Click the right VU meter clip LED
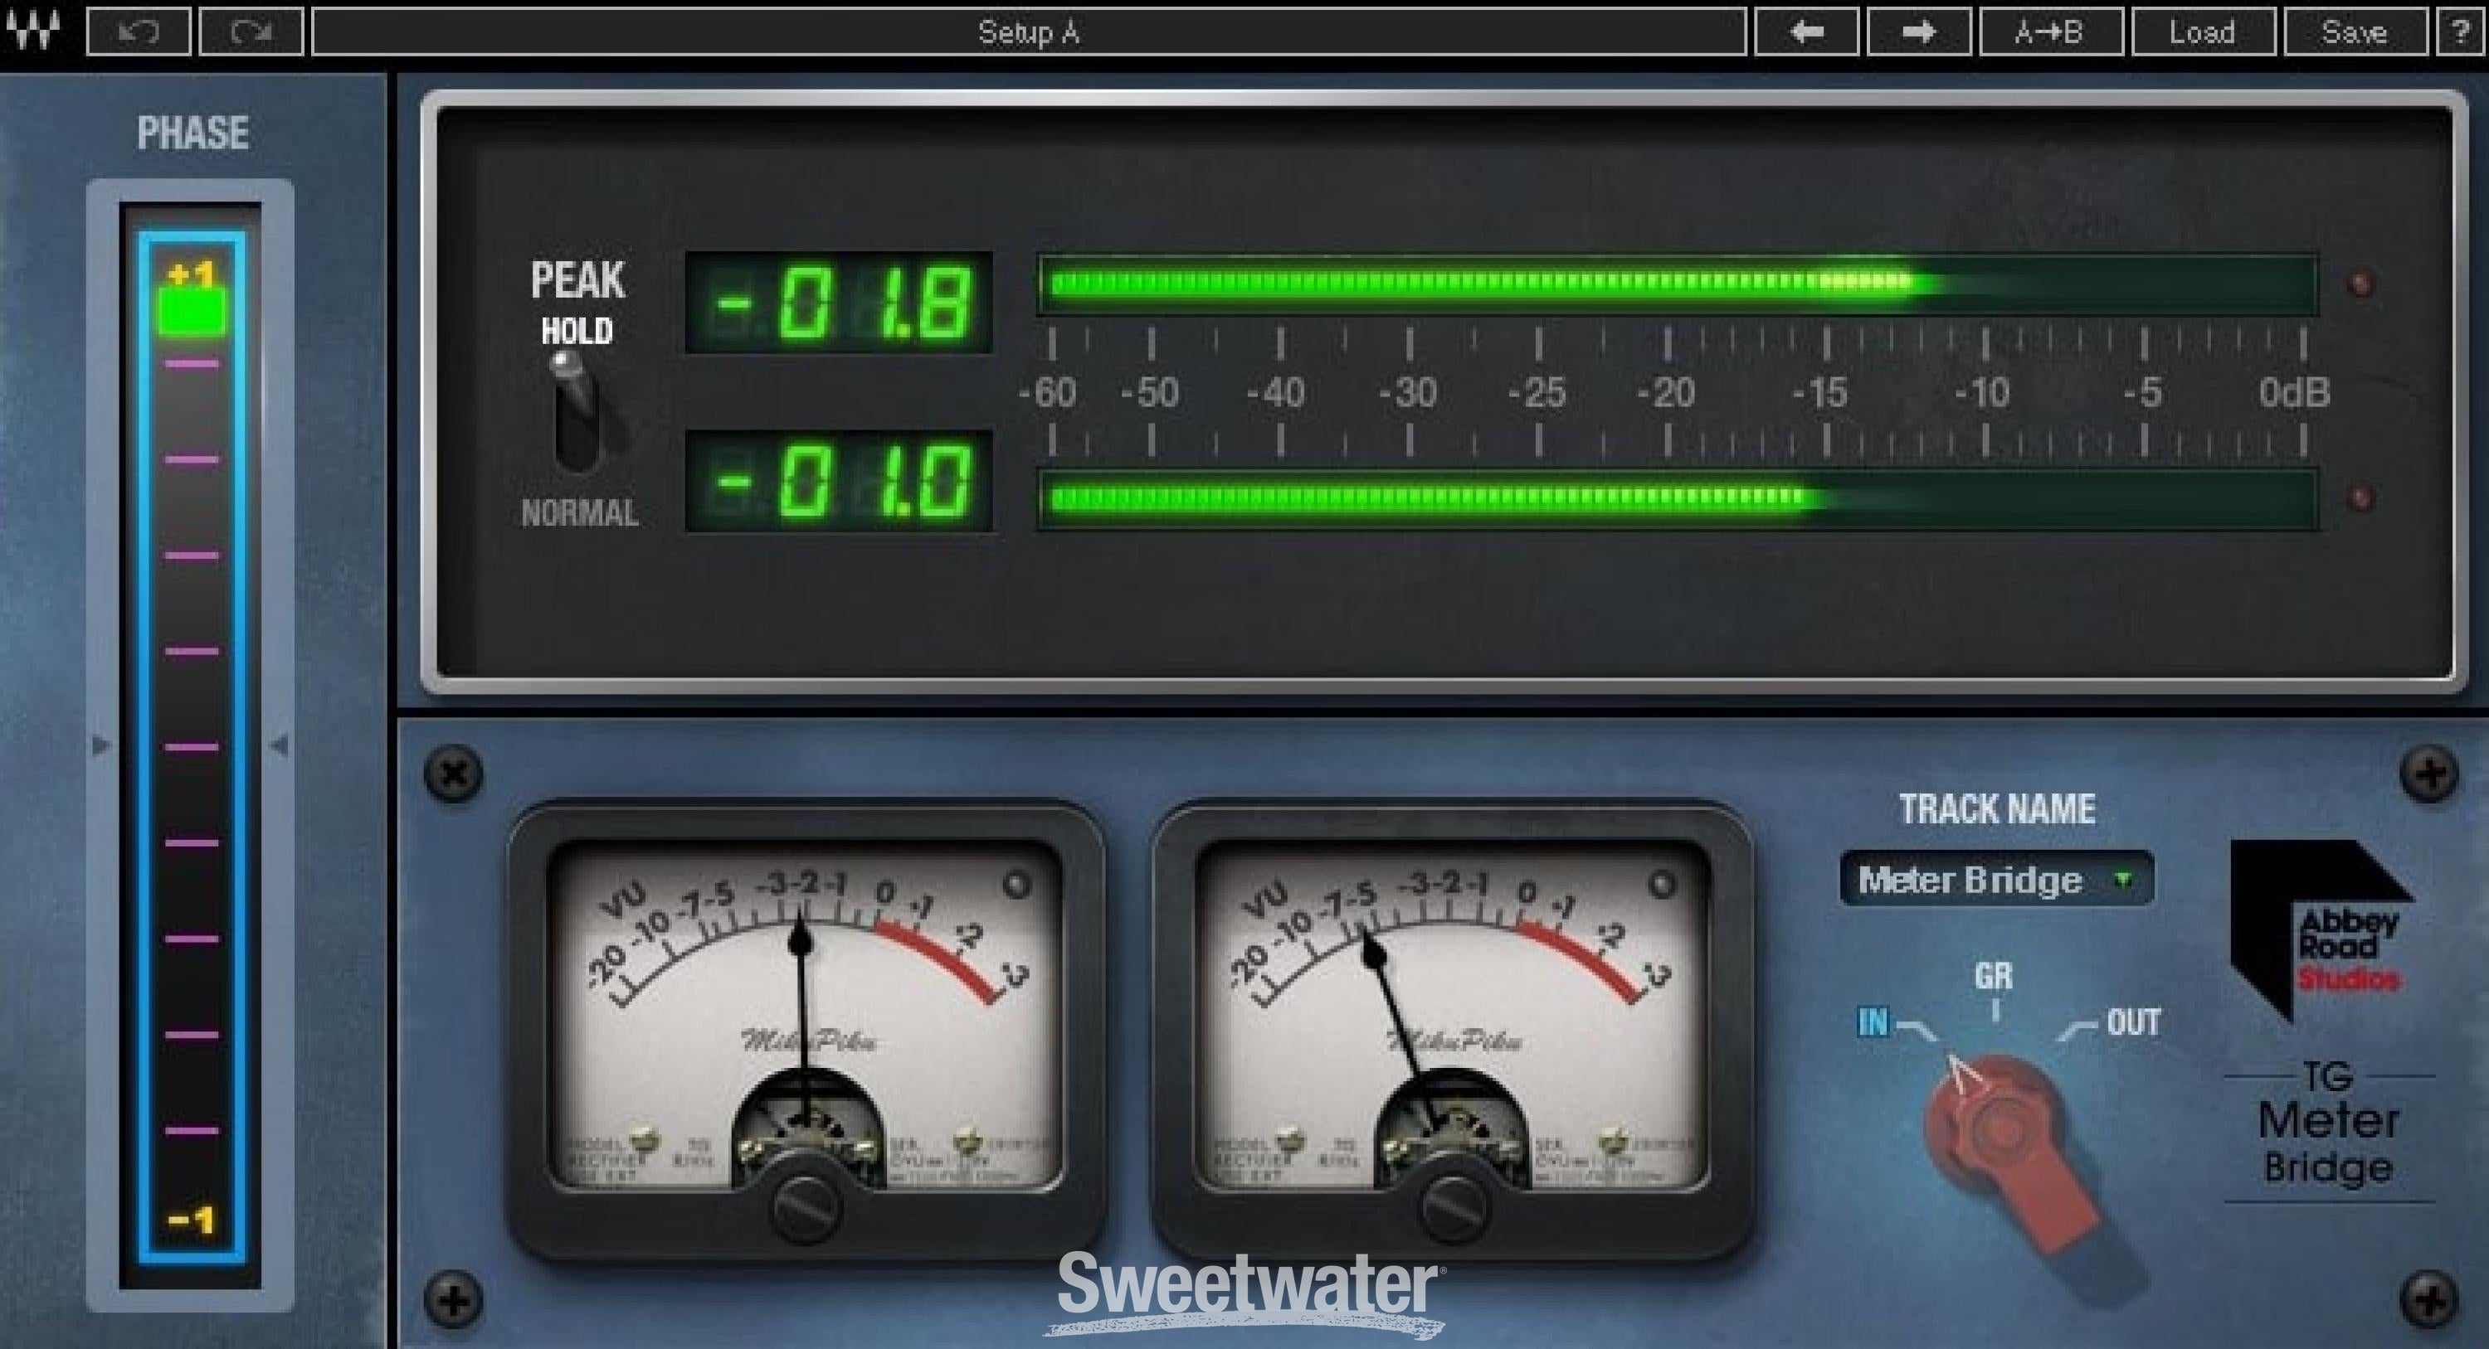This screenshot has height=1349, width=2489. (x=1662, y=885)
